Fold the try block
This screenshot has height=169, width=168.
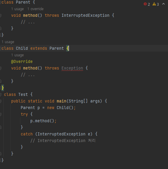[1, 114]
